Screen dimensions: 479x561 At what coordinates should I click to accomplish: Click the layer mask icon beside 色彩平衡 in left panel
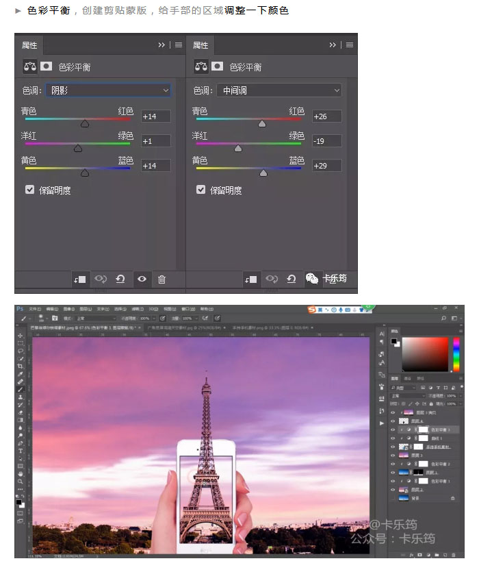[x=46, y=66]
